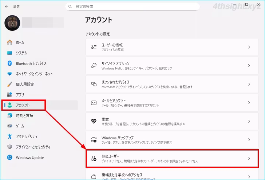The width and height of the screenshot is (265, 180).
Task: Expand the 他のユーザー row chevron
Action: tap(249, 158)
